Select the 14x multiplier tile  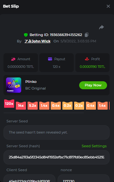coord(21,106)
